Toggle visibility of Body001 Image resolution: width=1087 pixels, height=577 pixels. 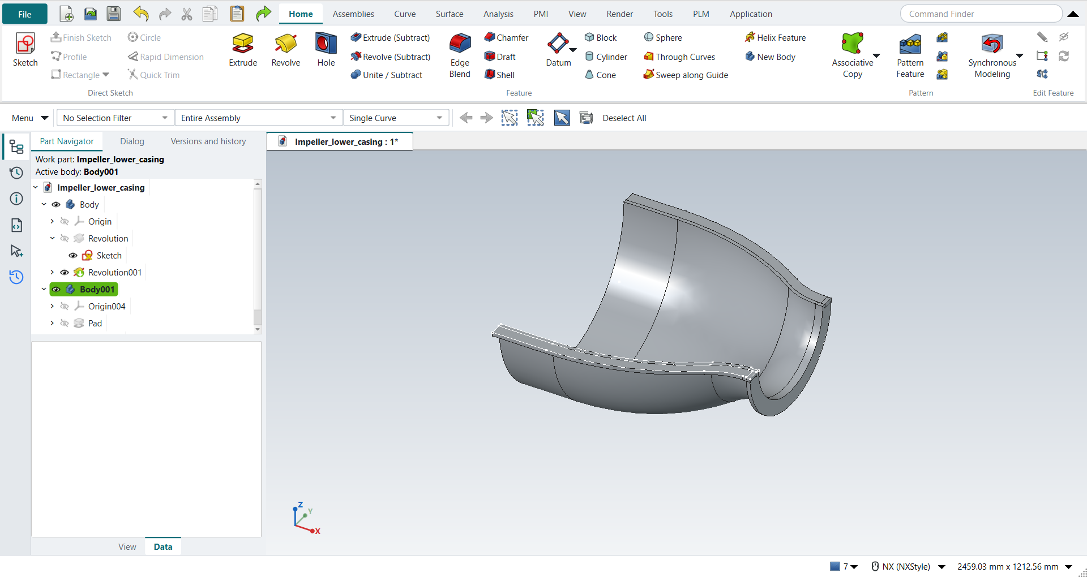56,289
